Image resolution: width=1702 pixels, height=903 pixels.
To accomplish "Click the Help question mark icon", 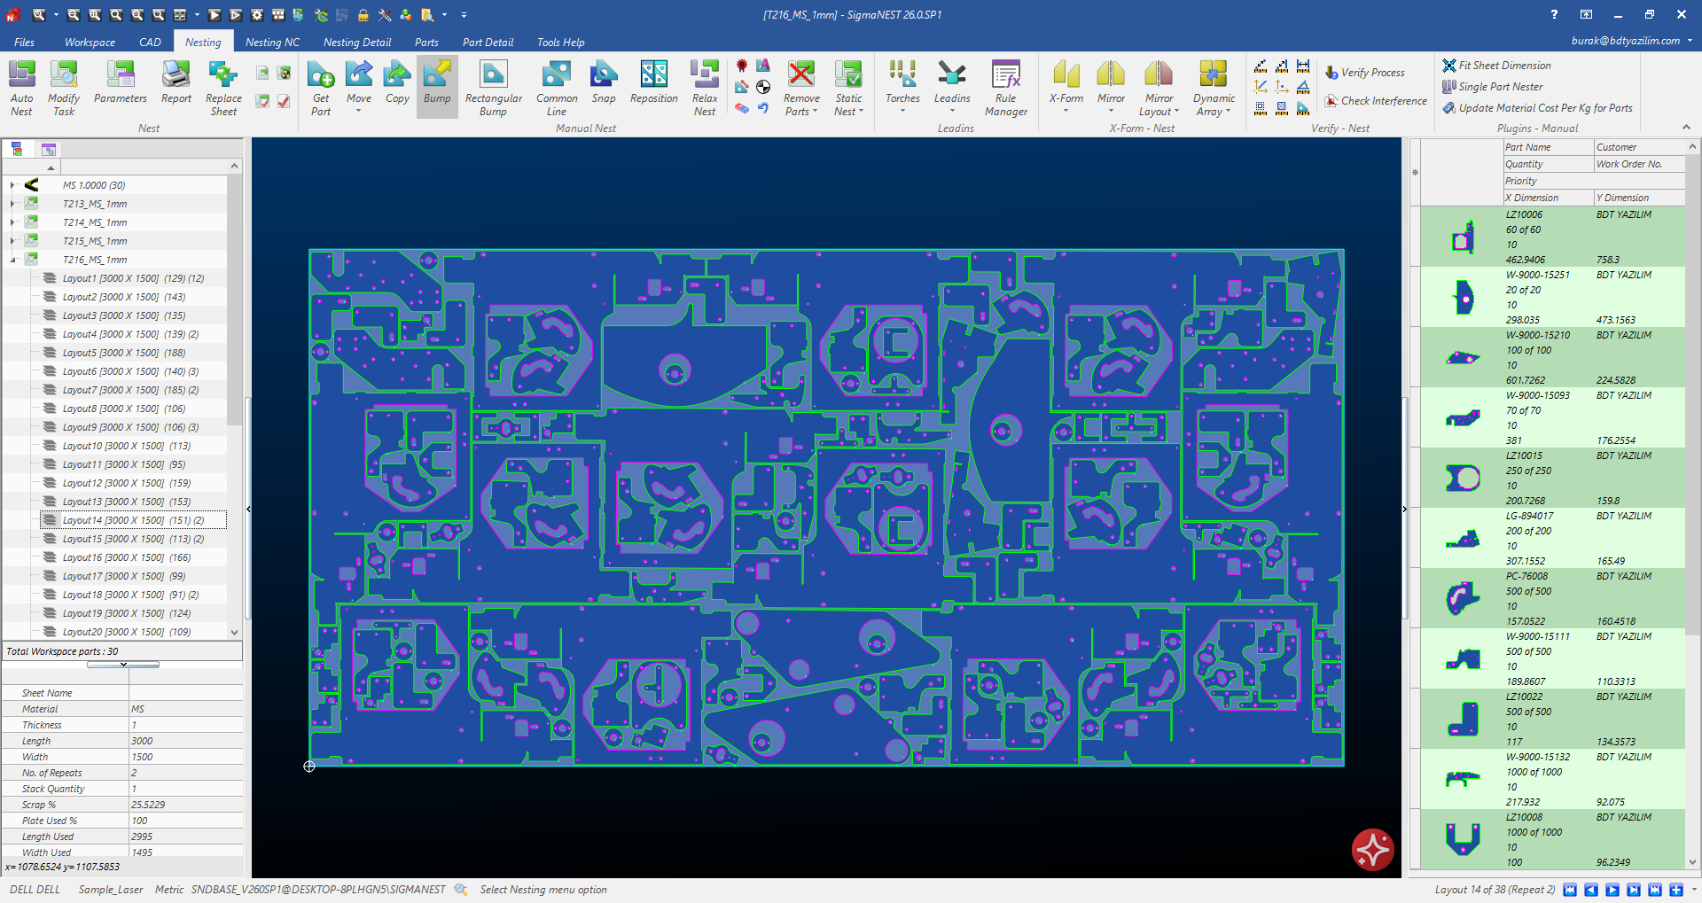I will [x=1554, y=14].
